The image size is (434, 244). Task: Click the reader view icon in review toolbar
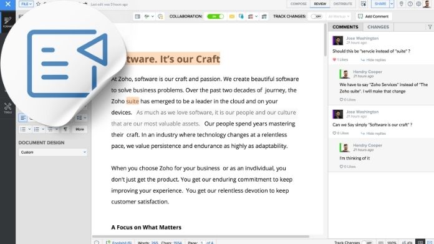(x=138, y=17)
